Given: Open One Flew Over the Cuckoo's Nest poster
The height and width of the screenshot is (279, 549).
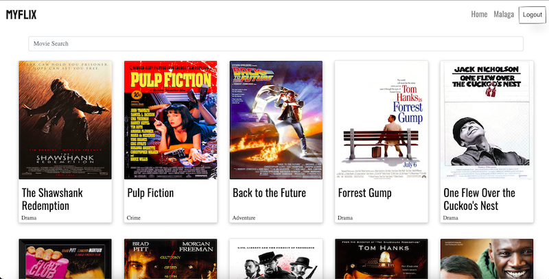Looking at the screenshot, I should (487, 120).
